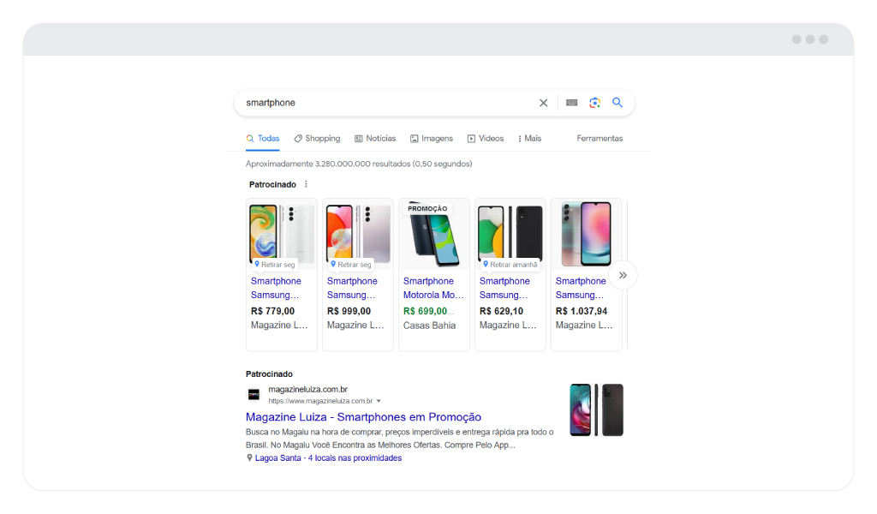Click the R$ 629,10 price
This screenshot has height=514, width=877.
pyautogui.click(x=501, y=311)
